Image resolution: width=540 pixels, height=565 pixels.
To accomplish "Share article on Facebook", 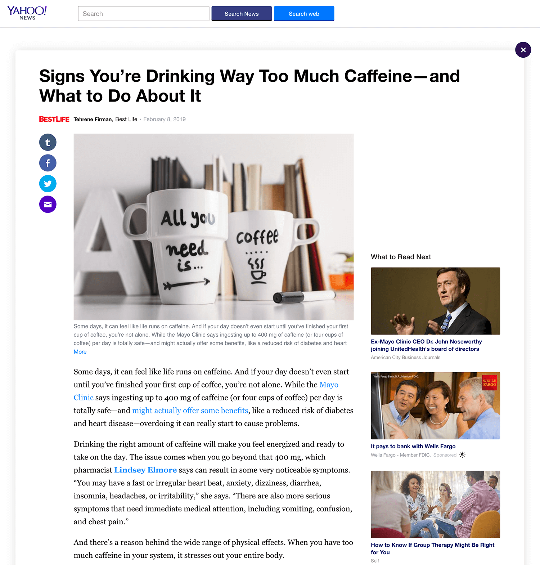I will (x=48, y=163).
